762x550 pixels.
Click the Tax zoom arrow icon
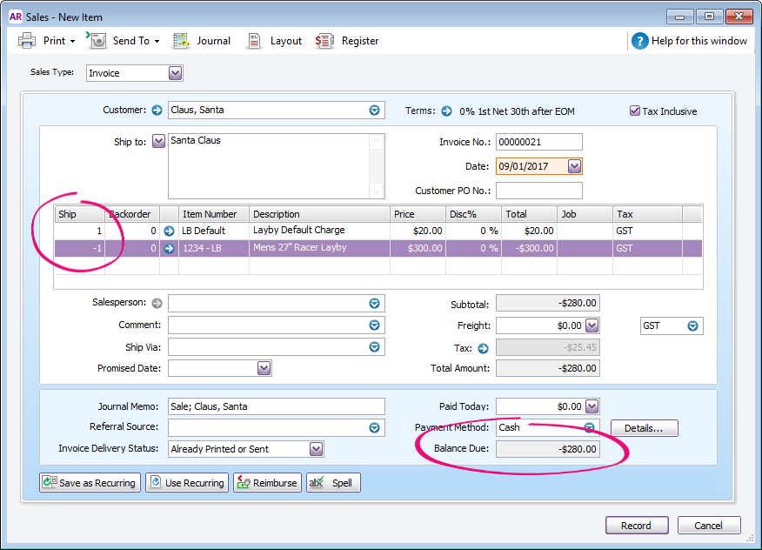[x=484, y=348]
